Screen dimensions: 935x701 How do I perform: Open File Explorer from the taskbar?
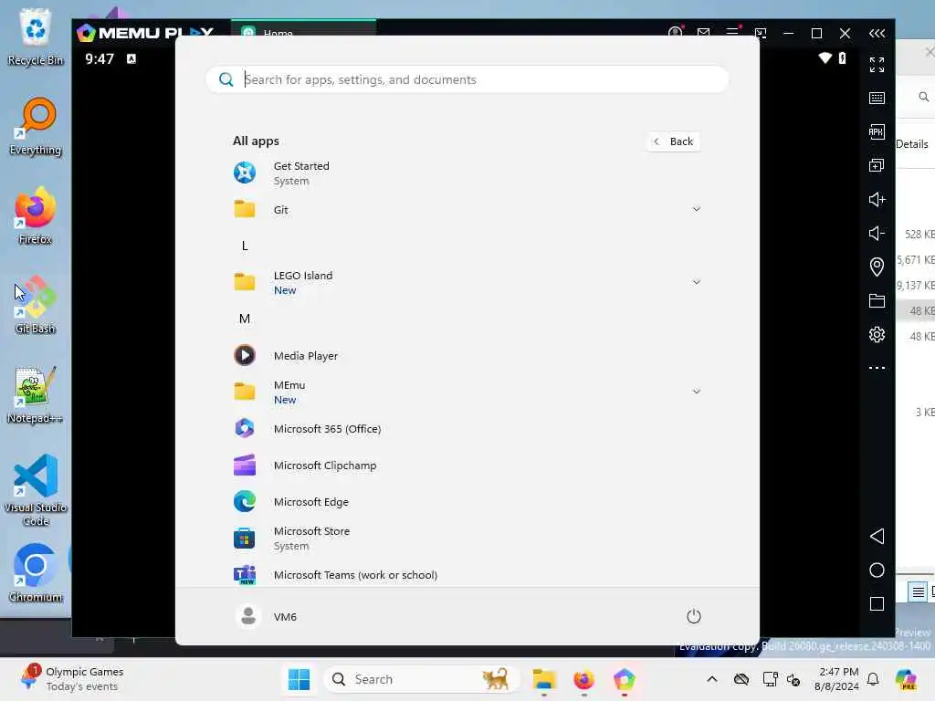544,679
